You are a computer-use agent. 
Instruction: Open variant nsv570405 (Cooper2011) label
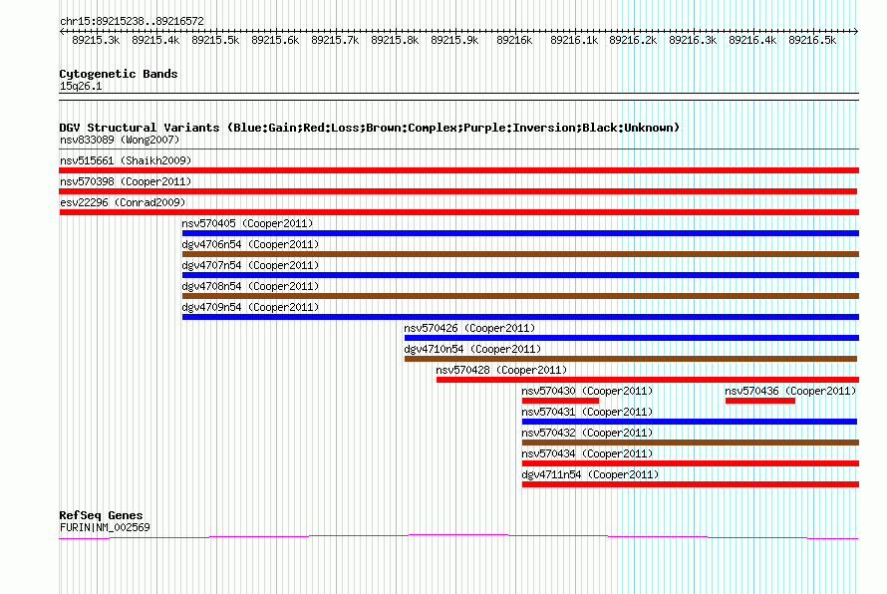coord(247,223)
